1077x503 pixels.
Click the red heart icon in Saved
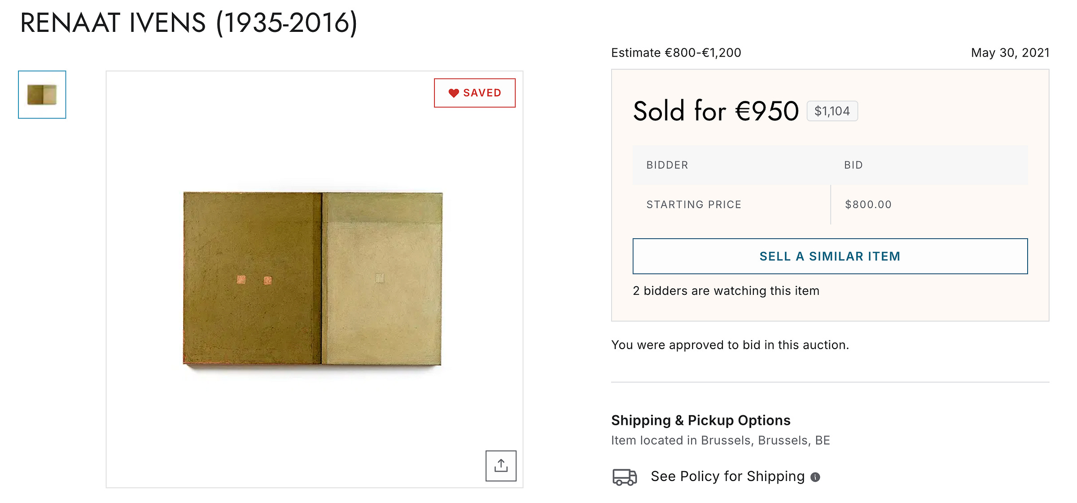(454, 93)
